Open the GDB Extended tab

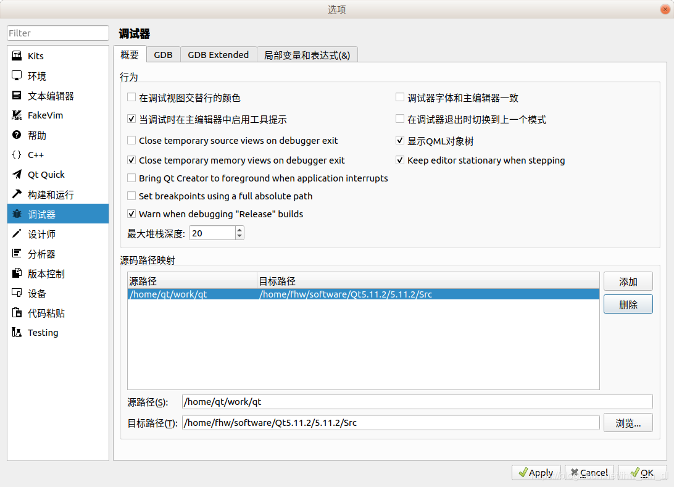218,55
